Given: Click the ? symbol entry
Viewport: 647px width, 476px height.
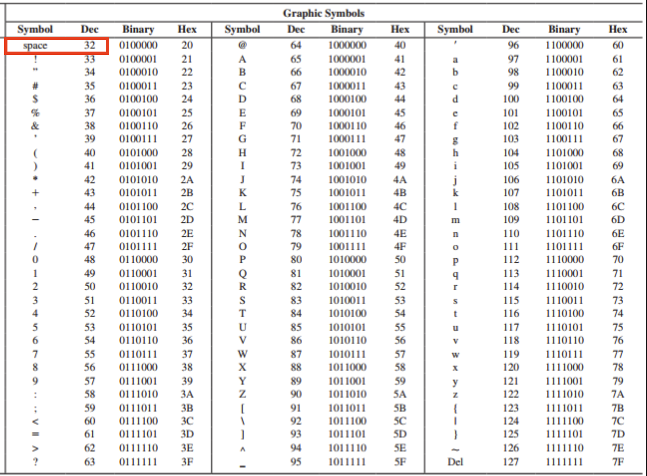Looking at the screenshot, I should 35,461.
